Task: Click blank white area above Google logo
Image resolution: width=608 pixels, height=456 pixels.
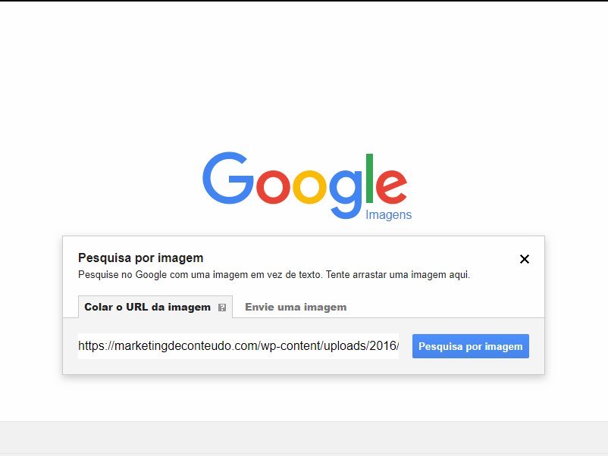Action: click(304, 77)
